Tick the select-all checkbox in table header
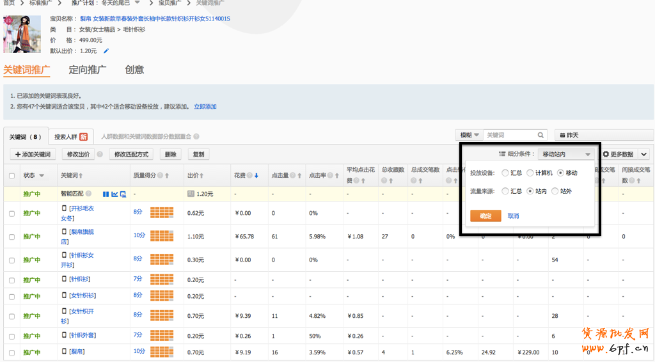 click(12, 175)
